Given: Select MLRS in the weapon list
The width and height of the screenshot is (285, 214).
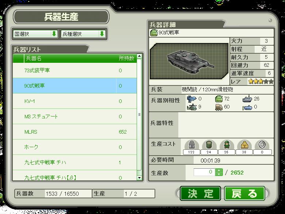Looking at the screenshot, I should pos(75,132).
